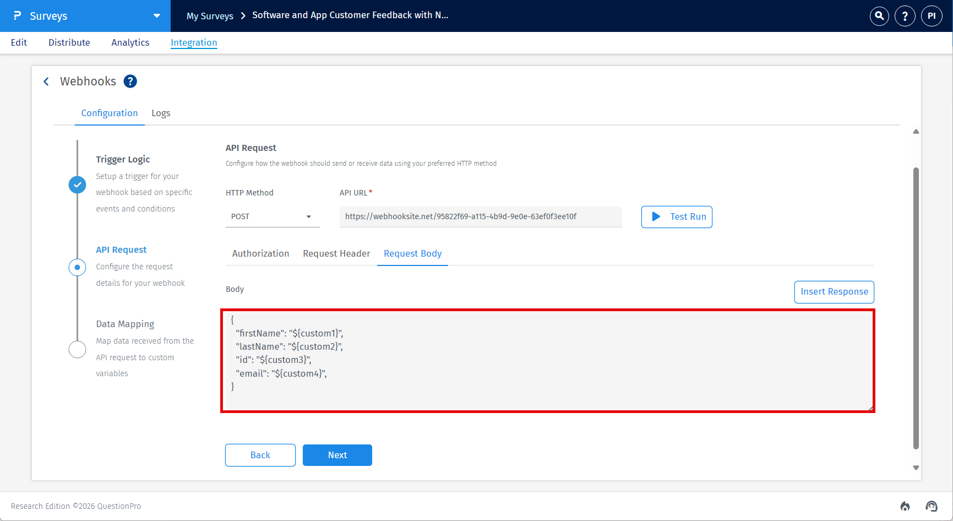Screen dimensions: 953x521
Task: Open the Edit tab
Action: coord(19,42)
